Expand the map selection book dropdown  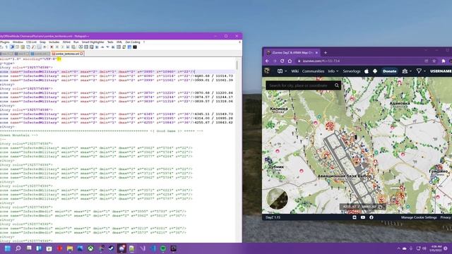282,71
